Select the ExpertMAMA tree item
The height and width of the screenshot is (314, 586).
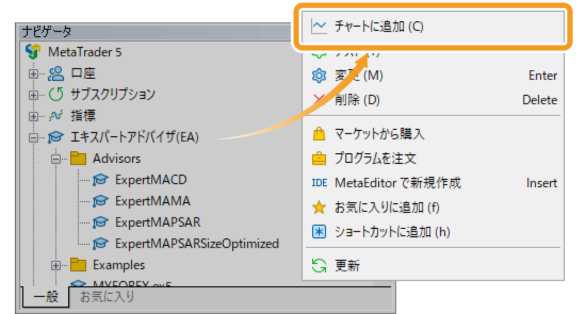[x=152, y=201]
